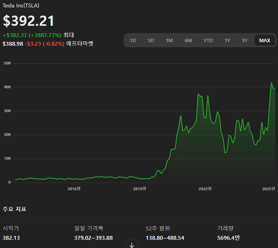The height and width of the screenshot is (248, 278).
Task: Show the 6M price history
Action: click(x=188, y=40)
